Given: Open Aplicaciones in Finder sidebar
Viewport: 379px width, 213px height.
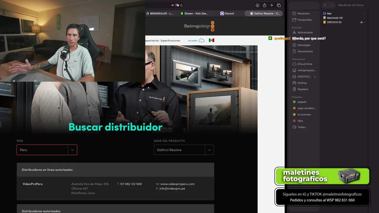Looking at the screenshot, I should [303, 32].
